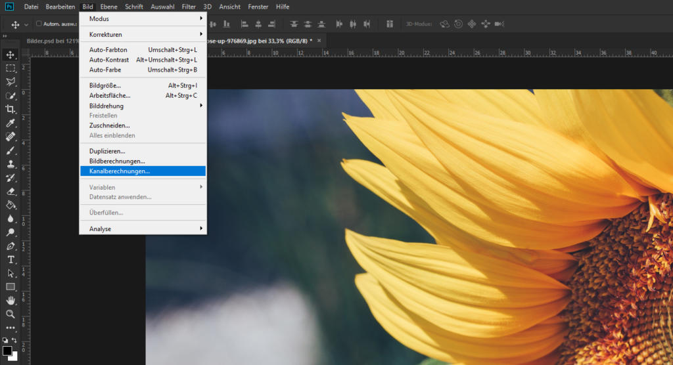The image size is (673, 365).
Task: Select the History Brush tool
Action: point(11,178)
